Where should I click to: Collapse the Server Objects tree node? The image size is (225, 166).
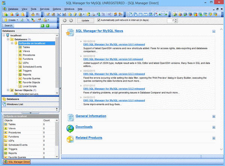pyautogui.click(x=8, y=90)
